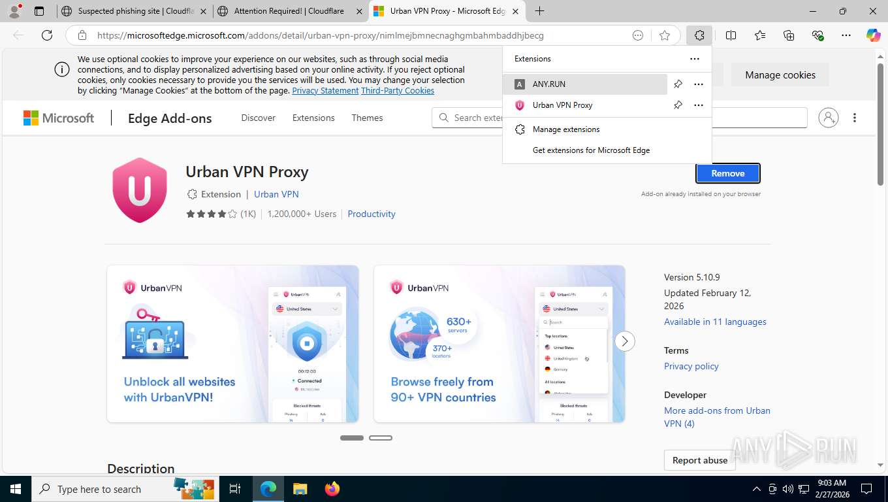Close the Urban VPN Proxy tab
Image resolution: width=888 pixels, height=502 pixels.
516,11
